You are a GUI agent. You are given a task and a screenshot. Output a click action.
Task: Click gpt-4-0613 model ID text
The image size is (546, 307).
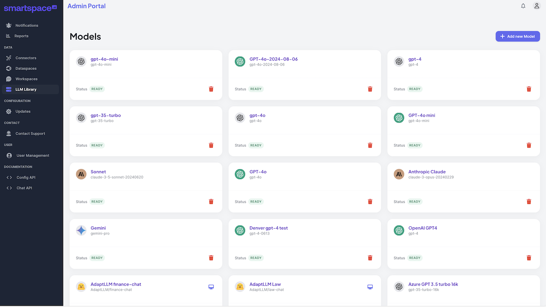click(259, 234)
